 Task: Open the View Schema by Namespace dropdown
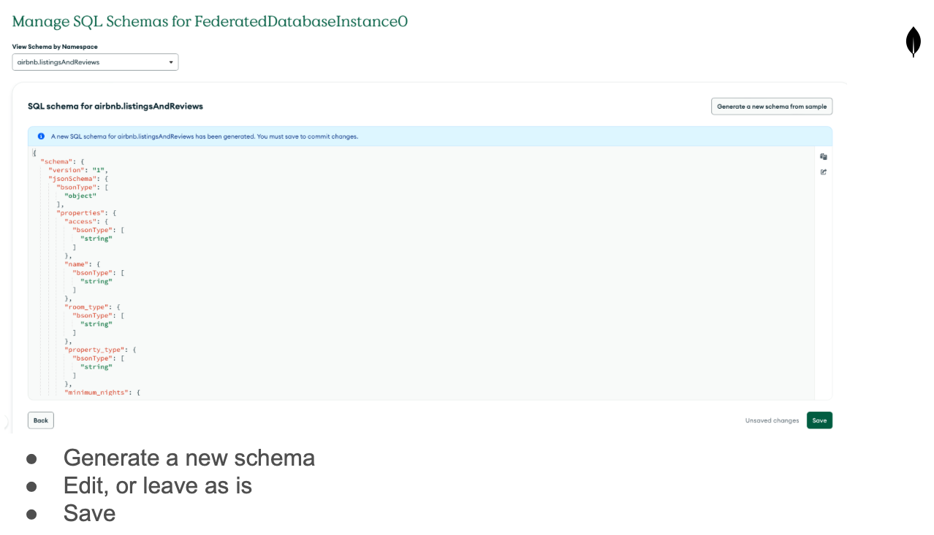pos(95,62)
